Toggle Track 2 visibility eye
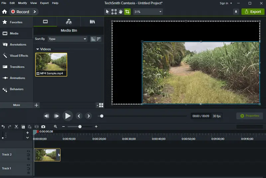Viewport: 266px width, 178px height. (28, 151)
